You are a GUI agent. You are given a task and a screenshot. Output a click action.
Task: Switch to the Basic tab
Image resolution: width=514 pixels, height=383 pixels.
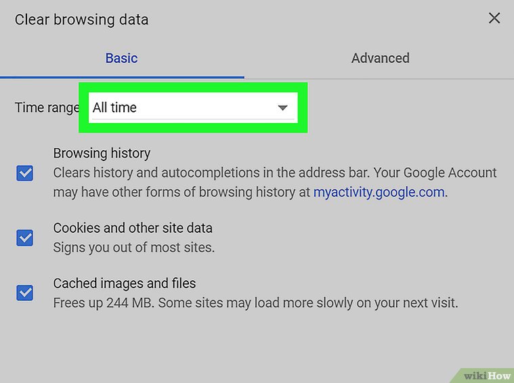click(122, 58)
